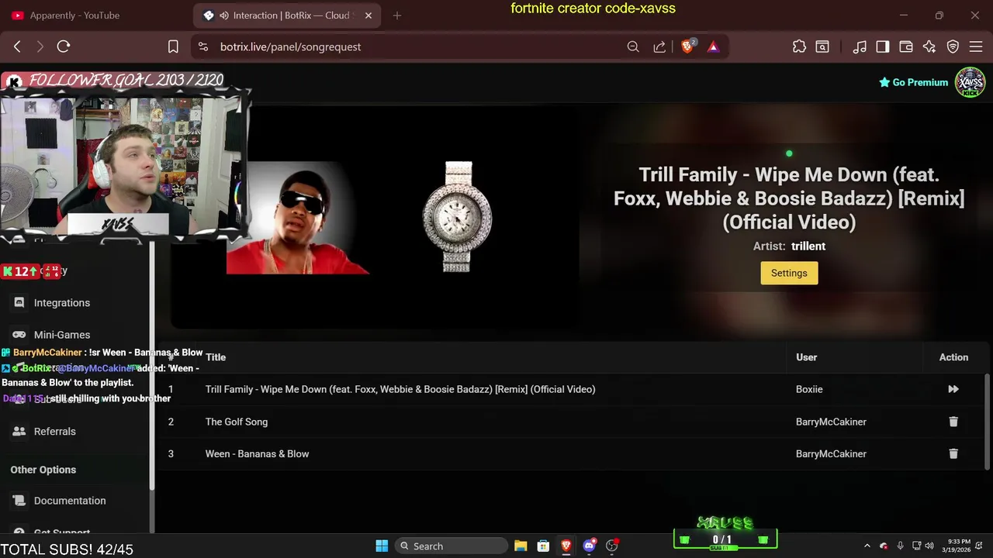Image resolution: width=993 pixels, height=558 pixels.
Task: Delete The Golf Song from the queue
Action: coord(953,422)
